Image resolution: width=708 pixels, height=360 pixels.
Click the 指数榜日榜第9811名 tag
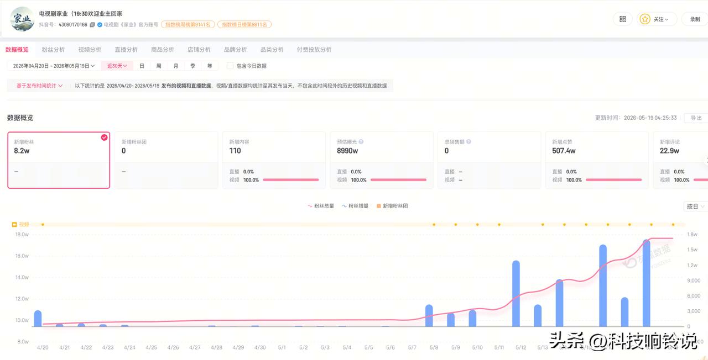244,25
